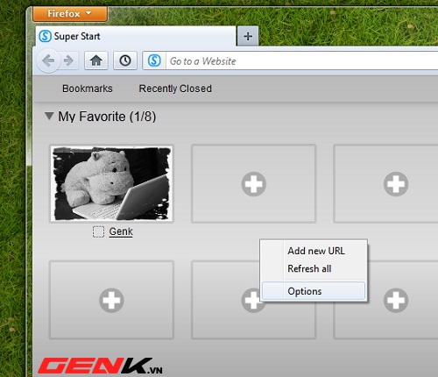The height and width of the screenshot is (377, 438).
Task: Open the Recently Closed list
Action: pos(175,89)
